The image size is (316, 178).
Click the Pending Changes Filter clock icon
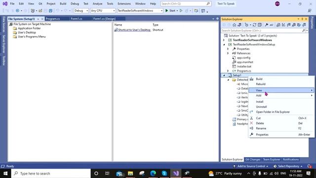pos(246,25)
